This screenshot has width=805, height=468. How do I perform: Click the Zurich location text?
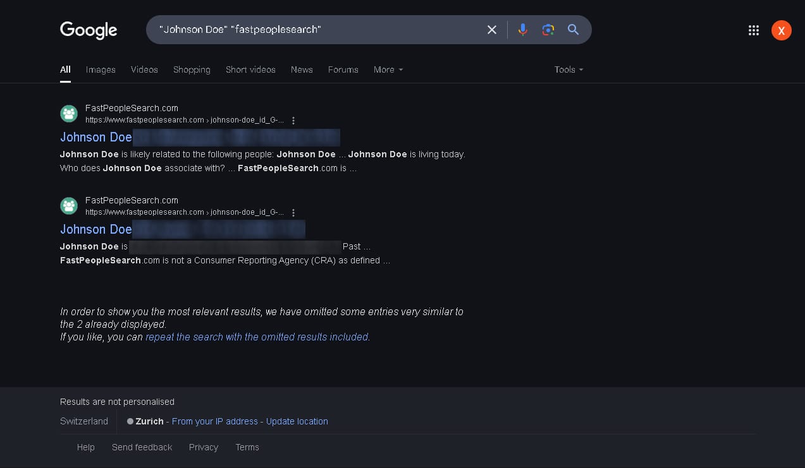click(x=149, y=421)
